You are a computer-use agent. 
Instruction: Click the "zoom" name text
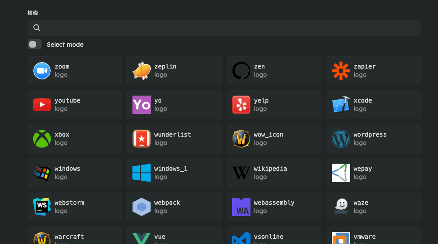62,67
